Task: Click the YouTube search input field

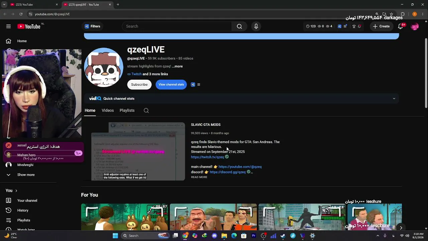Action: 177,26
